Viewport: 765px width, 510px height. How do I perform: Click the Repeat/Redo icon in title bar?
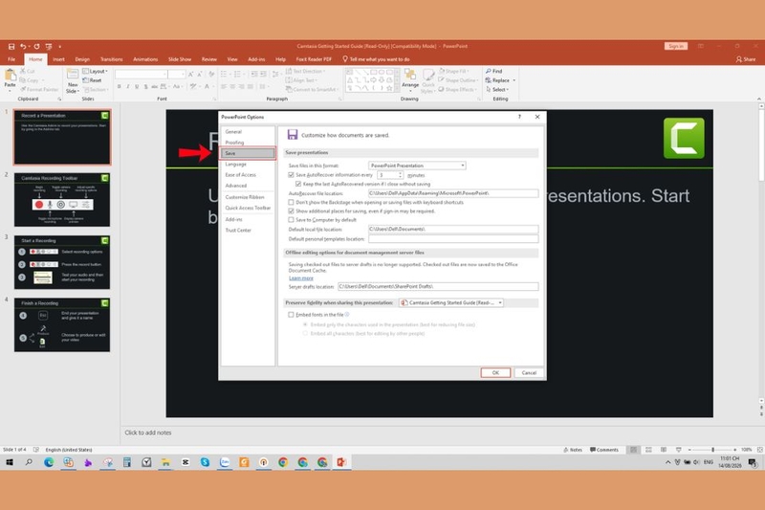[x=36, y=46]
